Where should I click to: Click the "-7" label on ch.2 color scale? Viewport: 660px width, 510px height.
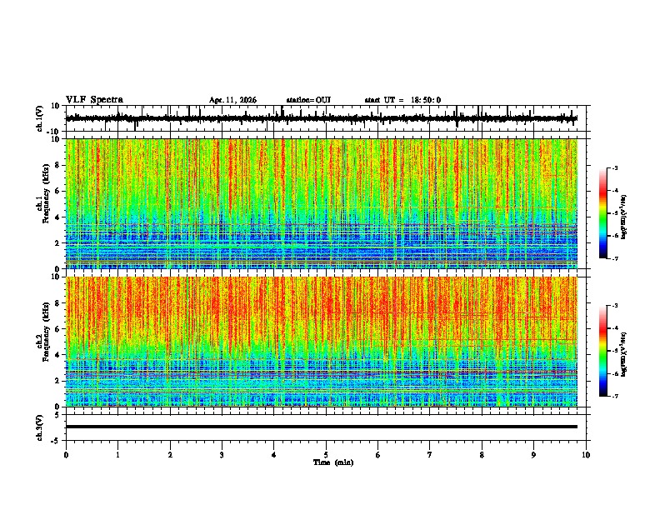click(615, 396)
